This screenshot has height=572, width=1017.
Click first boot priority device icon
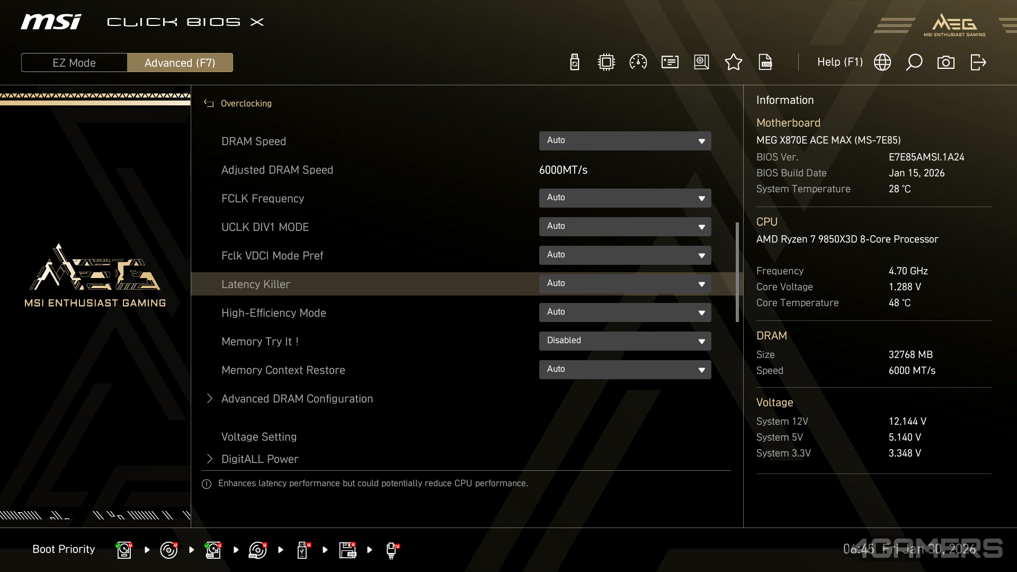(124, 550)
